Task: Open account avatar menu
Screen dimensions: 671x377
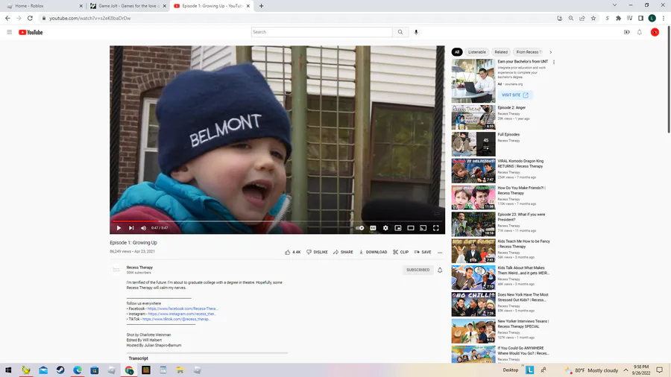Action: point(655,32)
